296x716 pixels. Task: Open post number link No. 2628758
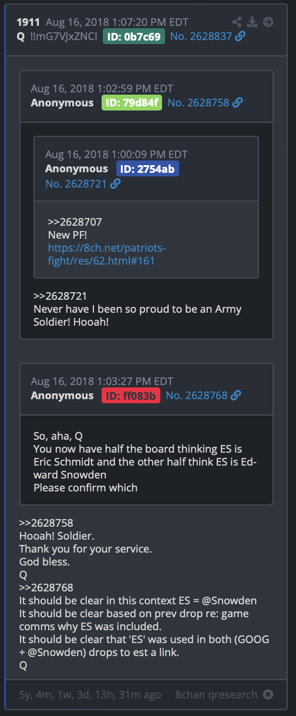[x=199, y=103]
